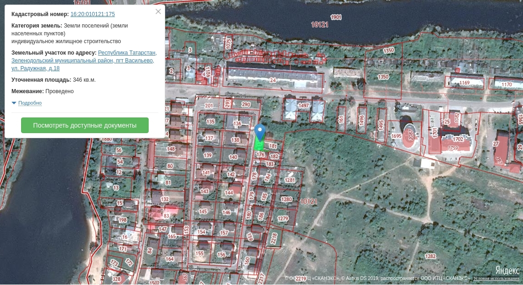Open Условия использования terms link
523x285 pixels.
pyautogui.click(x=496, y=279)
